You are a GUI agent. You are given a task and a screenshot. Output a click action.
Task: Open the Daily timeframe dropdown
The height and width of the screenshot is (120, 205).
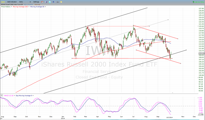tap(25, 2)
